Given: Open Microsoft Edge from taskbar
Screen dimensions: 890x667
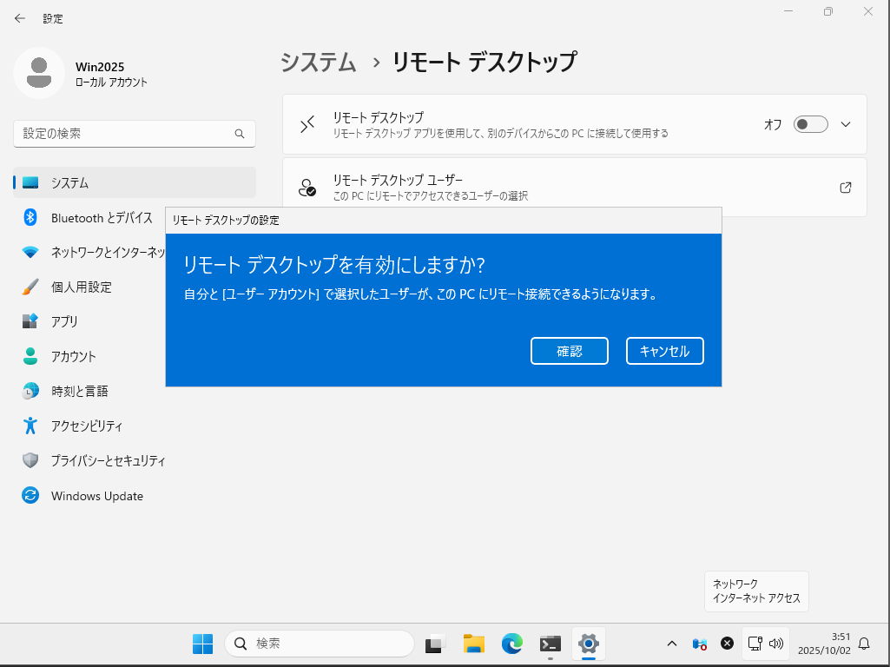Looking at the screenshot, I should pyautogui.click(x=511, y=644).
